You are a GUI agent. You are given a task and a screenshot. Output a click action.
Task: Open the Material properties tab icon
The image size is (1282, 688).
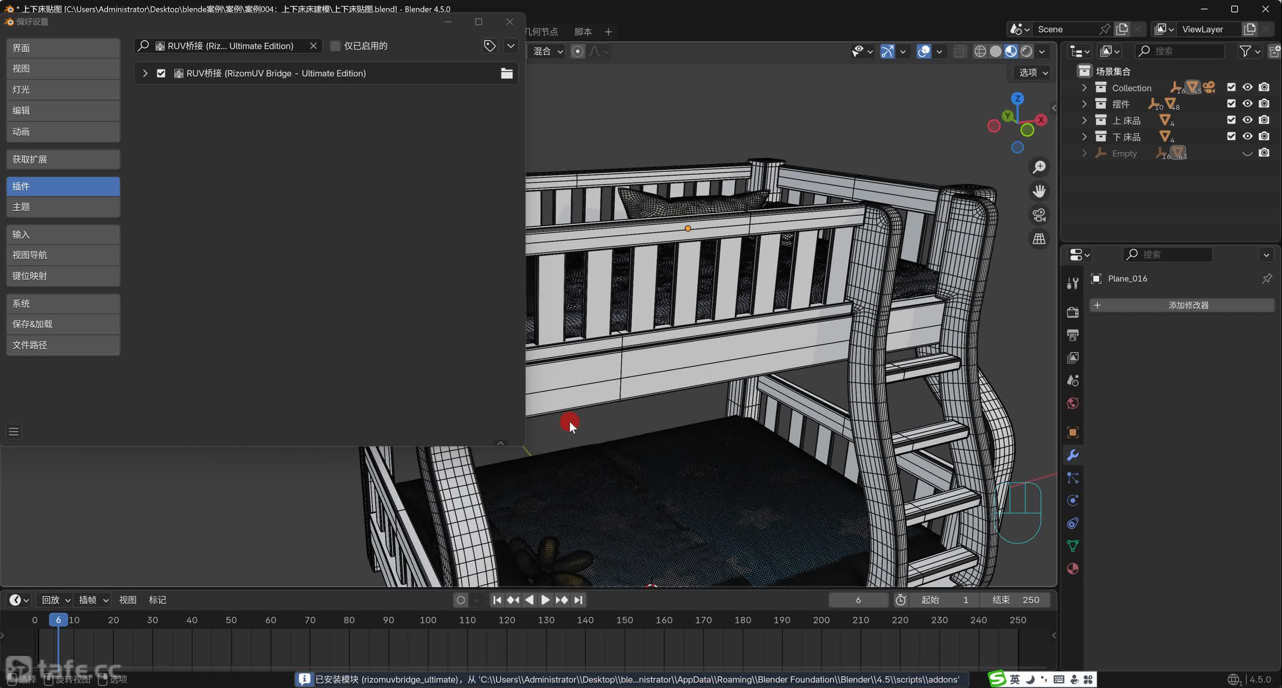pyautogui.click(x=1073, y=569)
